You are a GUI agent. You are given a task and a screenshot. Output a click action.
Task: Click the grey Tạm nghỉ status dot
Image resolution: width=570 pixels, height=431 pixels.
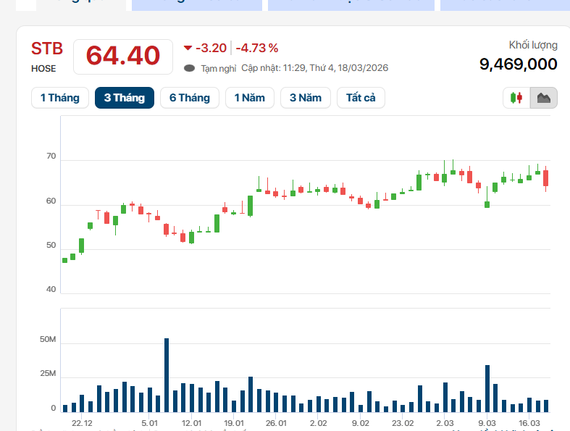[x=189, y=68]
